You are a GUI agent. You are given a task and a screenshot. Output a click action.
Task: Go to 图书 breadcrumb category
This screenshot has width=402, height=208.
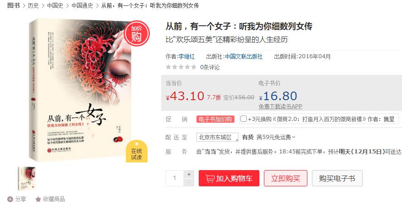coord(14,5)
